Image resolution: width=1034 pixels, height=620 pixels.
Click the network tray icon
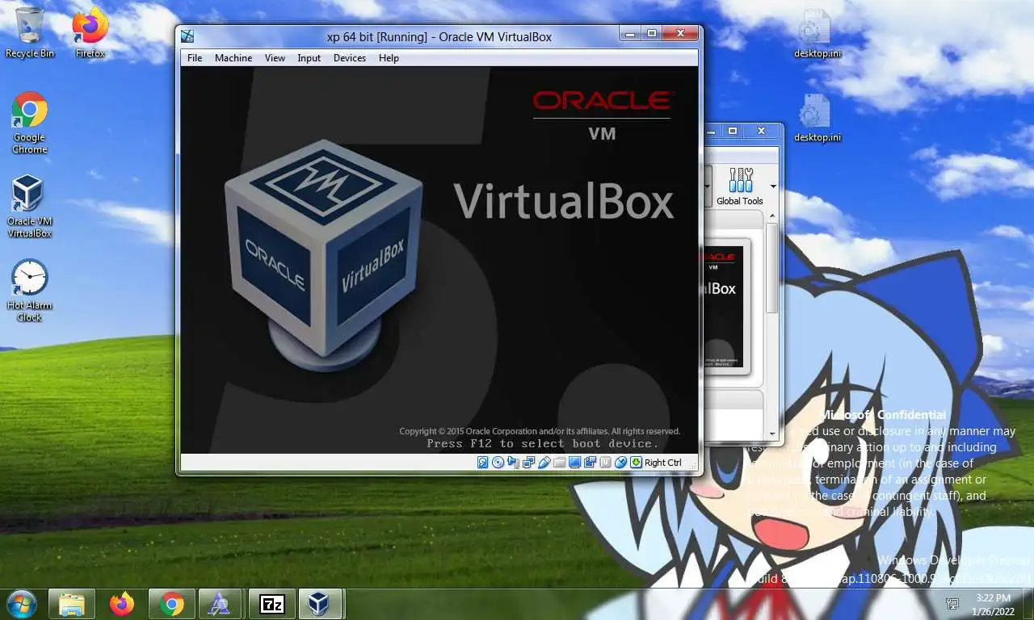pos(952,604)
